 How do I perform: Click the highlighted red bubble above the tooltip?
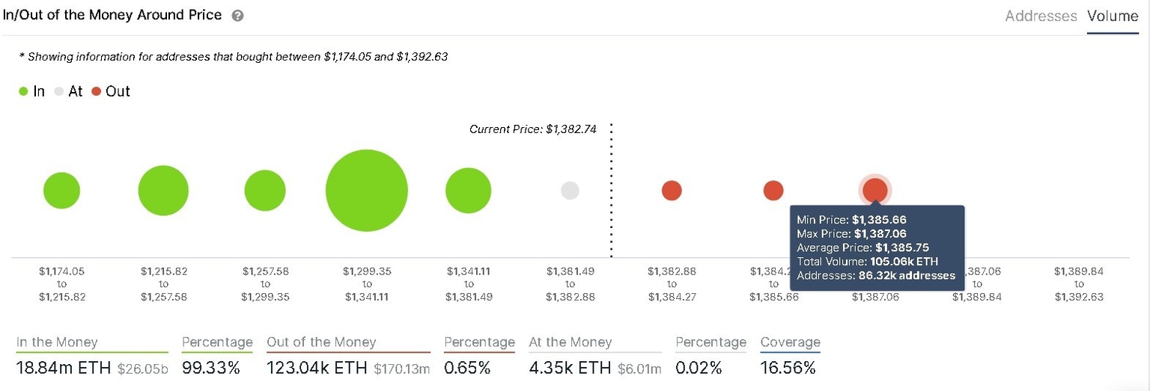(x=875, y=190)
